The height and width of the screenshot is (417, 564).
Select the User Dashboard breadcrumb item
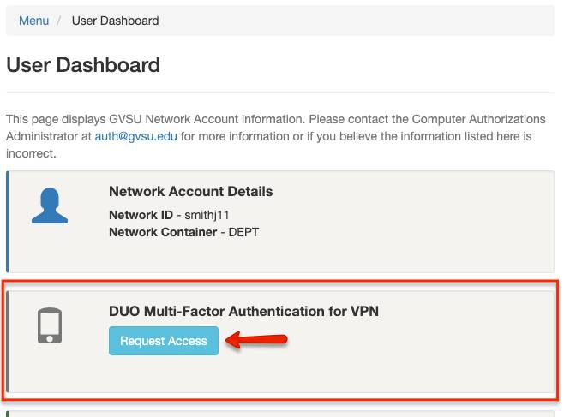[115, 21]
